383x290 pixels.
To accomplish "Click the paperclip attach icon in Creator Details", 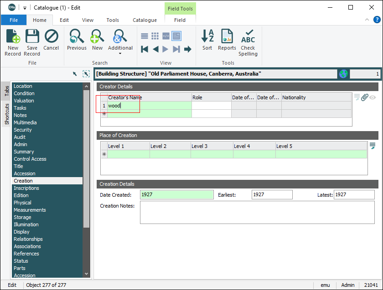I will click(364, 97).
